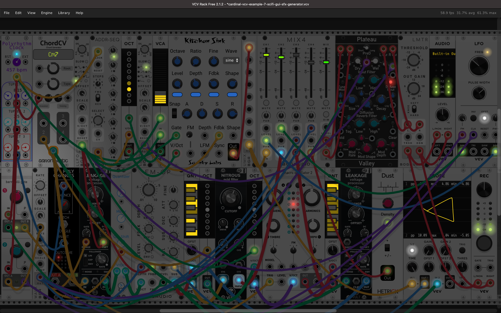The width and height of the screenshot is (501, 313).
Task: Click the Cm7 chord display on ChordCV
Action: point(53,55)
